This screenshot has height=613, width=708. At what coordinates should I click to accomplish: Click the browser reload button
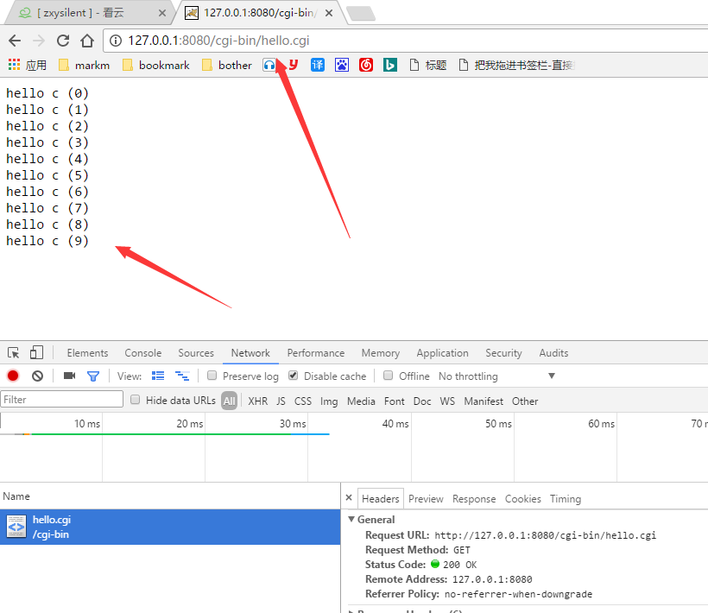63,41
